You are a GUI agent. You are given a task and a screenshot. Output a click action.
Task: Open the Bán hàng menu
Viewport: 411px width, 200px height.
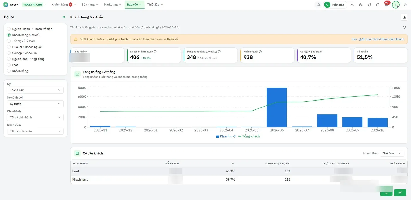(x=90, y=5)
